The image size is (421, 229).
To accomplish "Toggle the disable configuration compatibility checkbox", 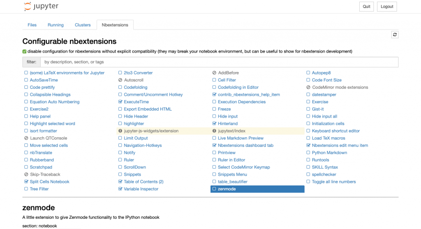I will [24, 51].
